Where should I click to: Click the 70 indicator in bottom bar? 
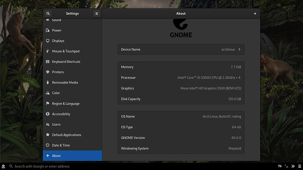pyautogui.click(x=279, y=166)
